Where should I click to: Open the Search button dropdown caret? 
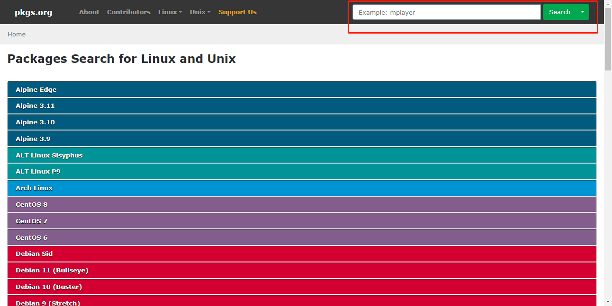tap(584, 12)
